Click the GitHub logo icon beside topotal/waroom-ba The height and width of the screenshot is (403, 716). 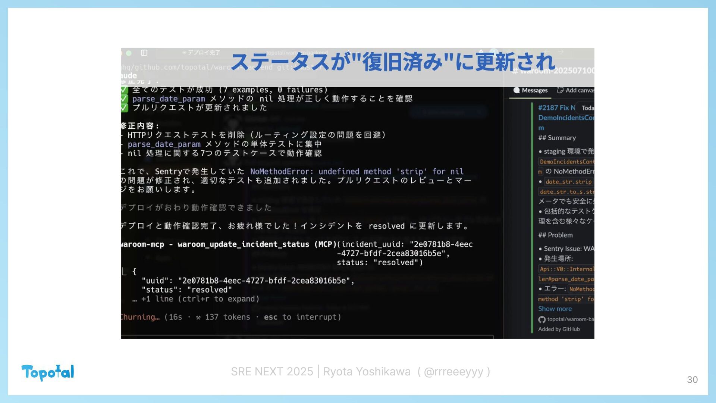point(542,319)
